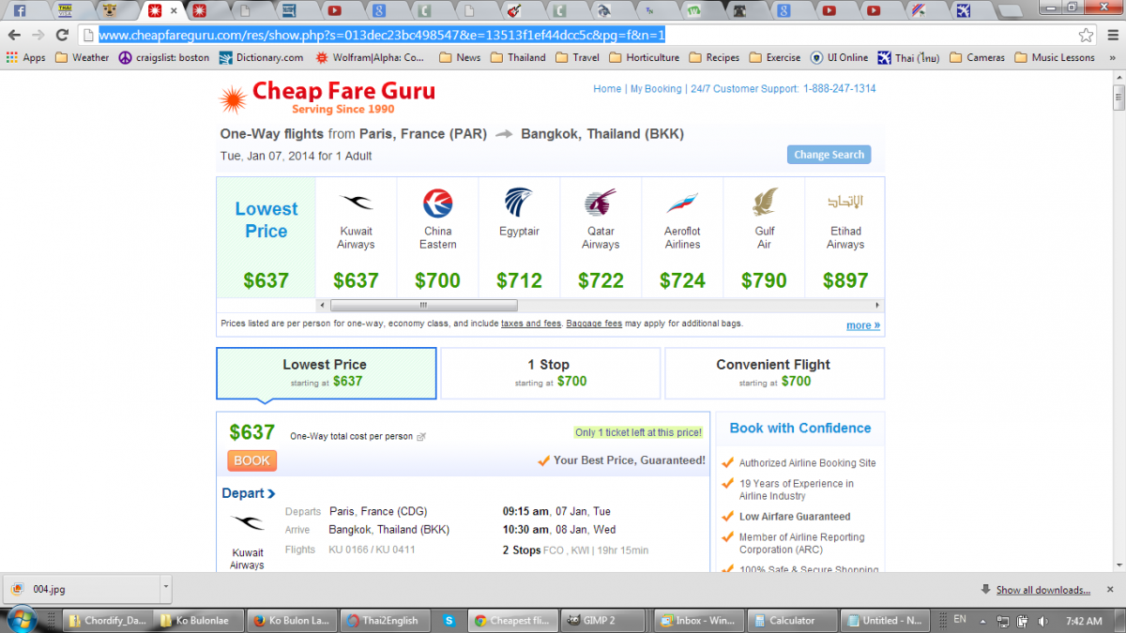Click the Change Search button
This screenshot has width=1126, height=633.
coord(829,155)
